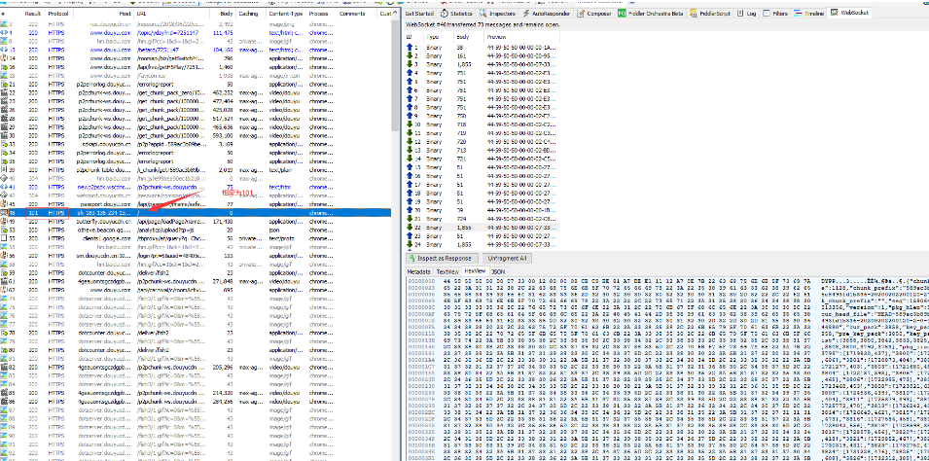Select session 61 video row with body 271,048
This screenshot has height=461, width=929.
click(x=196, y=281)
